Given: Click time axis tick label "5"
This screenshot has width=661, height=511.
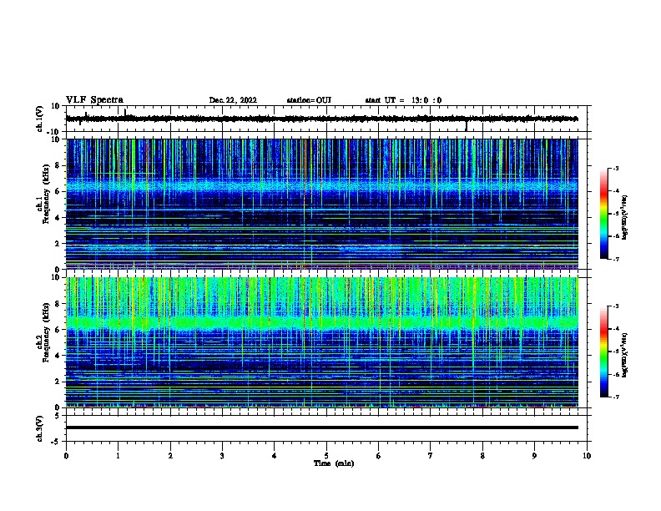Looking at the screenshot, I should pyautogui.click(x=326, y=456).
